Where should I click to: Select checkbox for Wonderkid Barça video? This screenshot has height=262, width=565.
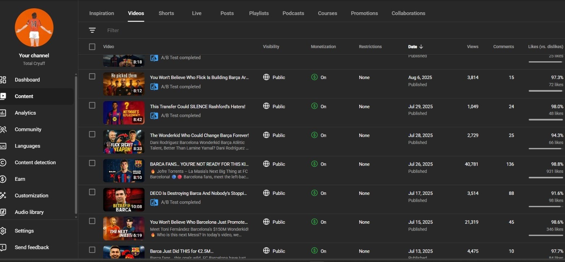tap(92, 134)
